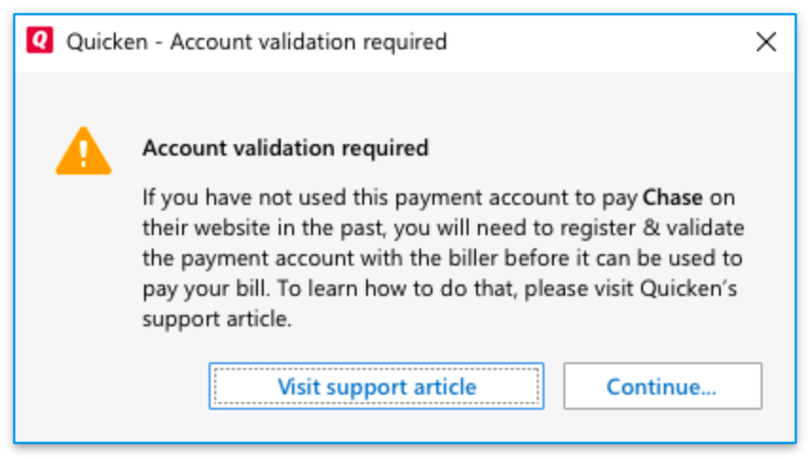Image resolution: width=810 pixels, height=459 pixels.
Task: Click the 'support article.' text ending the message
Action: 217,319
